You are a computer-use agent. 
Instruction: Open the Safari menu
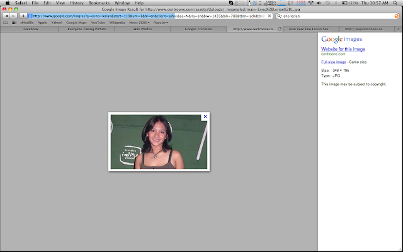click(x=21, y=3)
